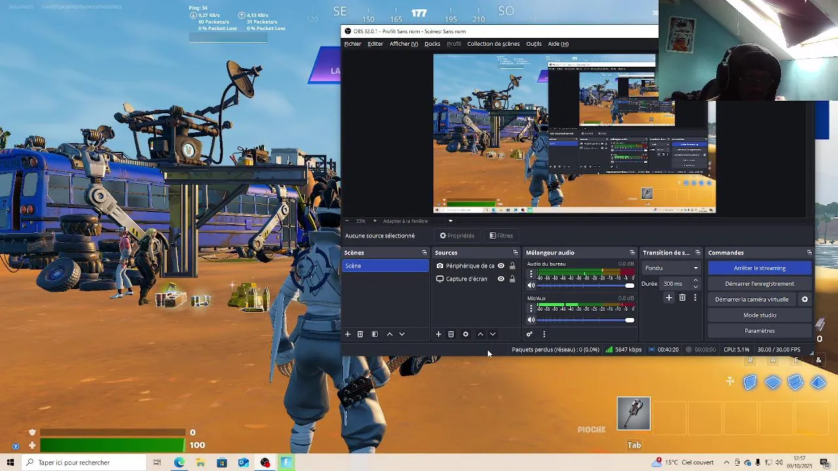Hide the Capture d'écran source
838x471 pixels.
tap(501, 279)
